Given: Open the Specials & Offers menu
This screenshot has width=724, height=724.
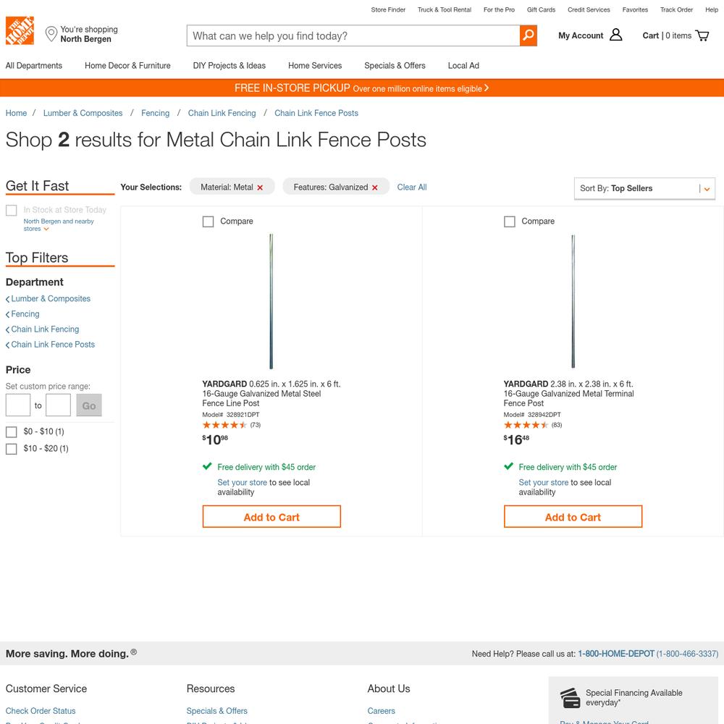Looking at the screenshot, I should point(395,66).
